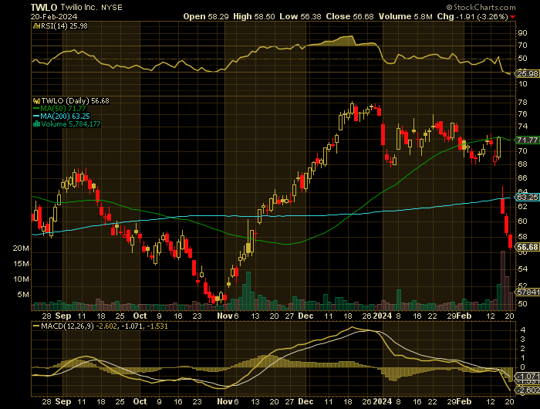Viewport: 540px width, 409px height.
Task: Click the -1.071 value tag on MACD axis
Action: (527, 377)
